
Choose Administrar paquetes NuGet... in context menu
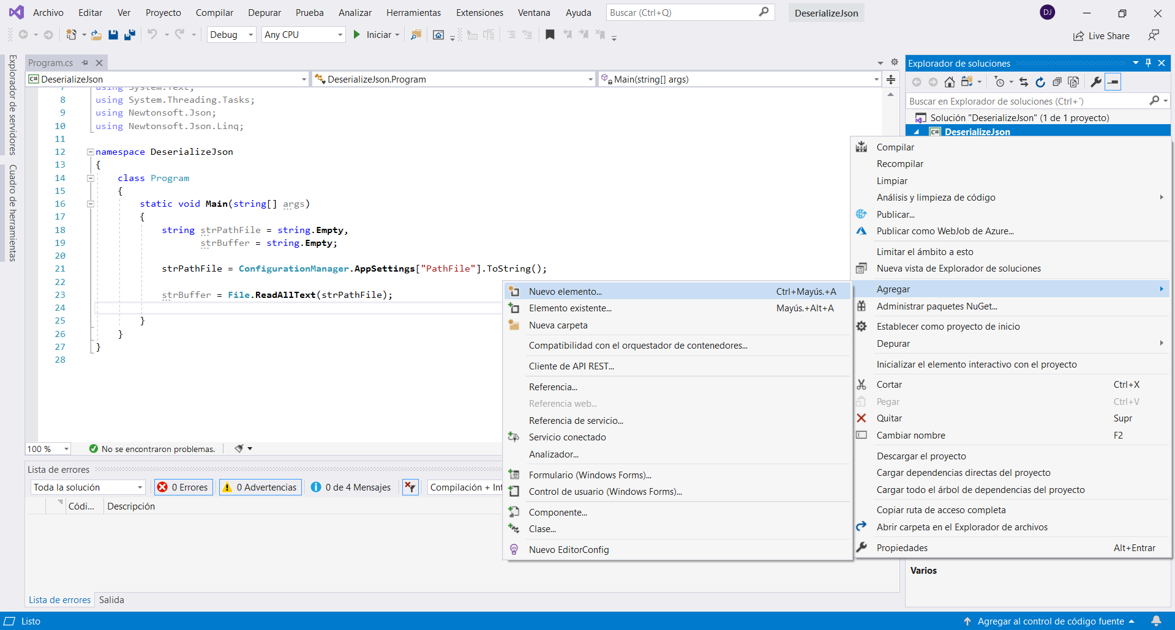[936, 306]
